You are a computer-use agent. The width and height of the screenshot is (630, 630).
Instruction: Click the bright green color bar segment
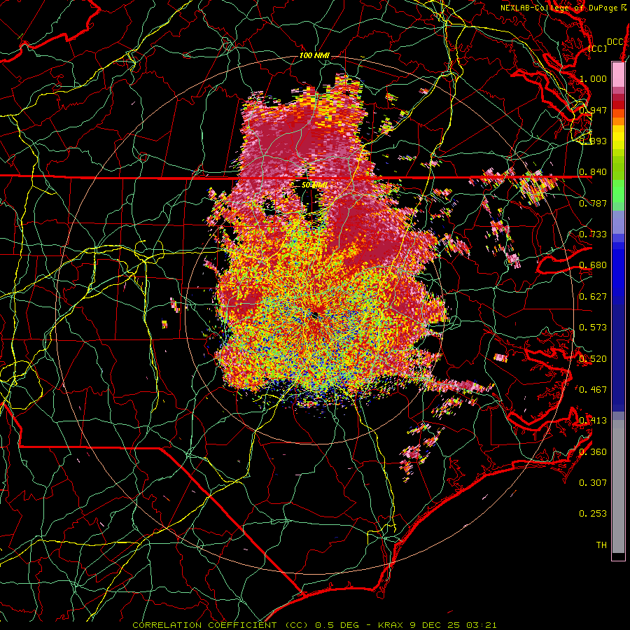[x=618, y=191]
